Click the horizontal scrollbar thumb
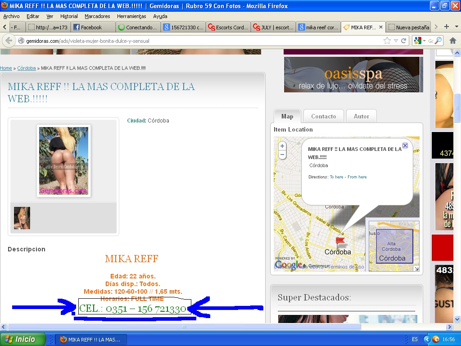Screen dimensions: 461x346 click(x=184, y=327)
